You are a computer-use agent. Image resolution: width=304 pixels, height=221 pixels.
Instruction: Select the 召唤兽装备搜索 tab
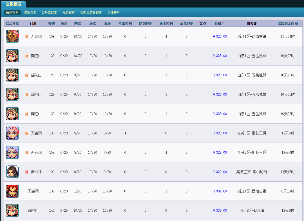pyautogui.click(x=91, y=12)
